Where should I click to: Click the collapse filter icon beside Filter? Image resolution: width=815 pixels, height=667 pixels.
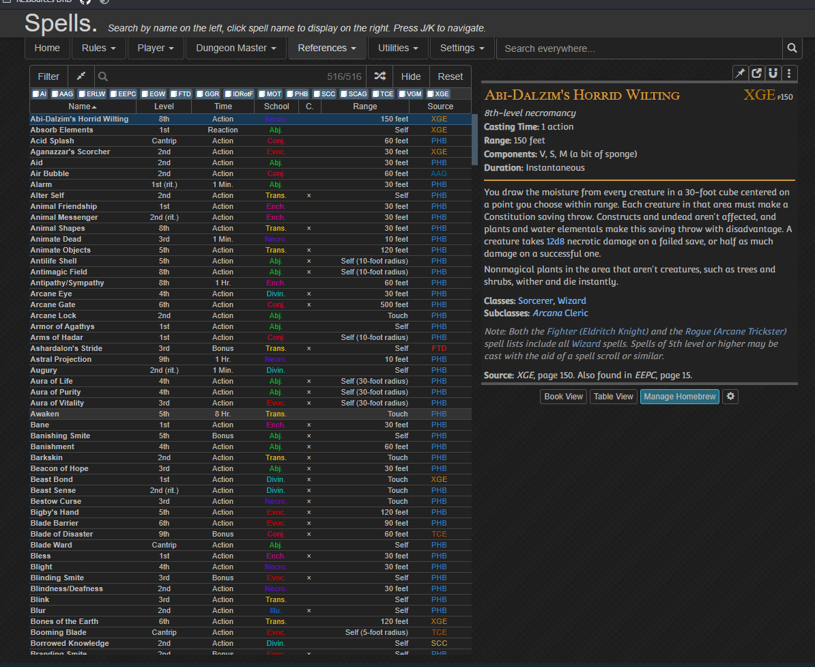coord(81,76)
